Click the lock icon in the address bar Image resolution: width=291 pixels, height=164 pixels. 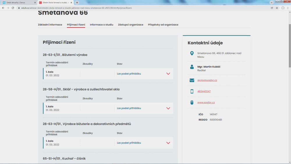click(19, 8)
